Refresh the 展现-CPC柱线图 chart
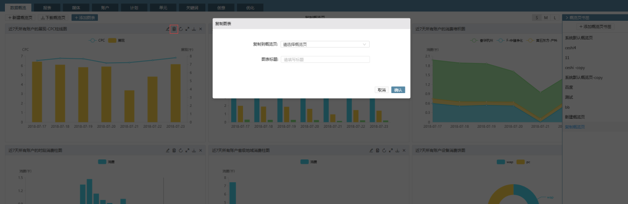This screenshot has width=628, height=204. pos(181,29)
